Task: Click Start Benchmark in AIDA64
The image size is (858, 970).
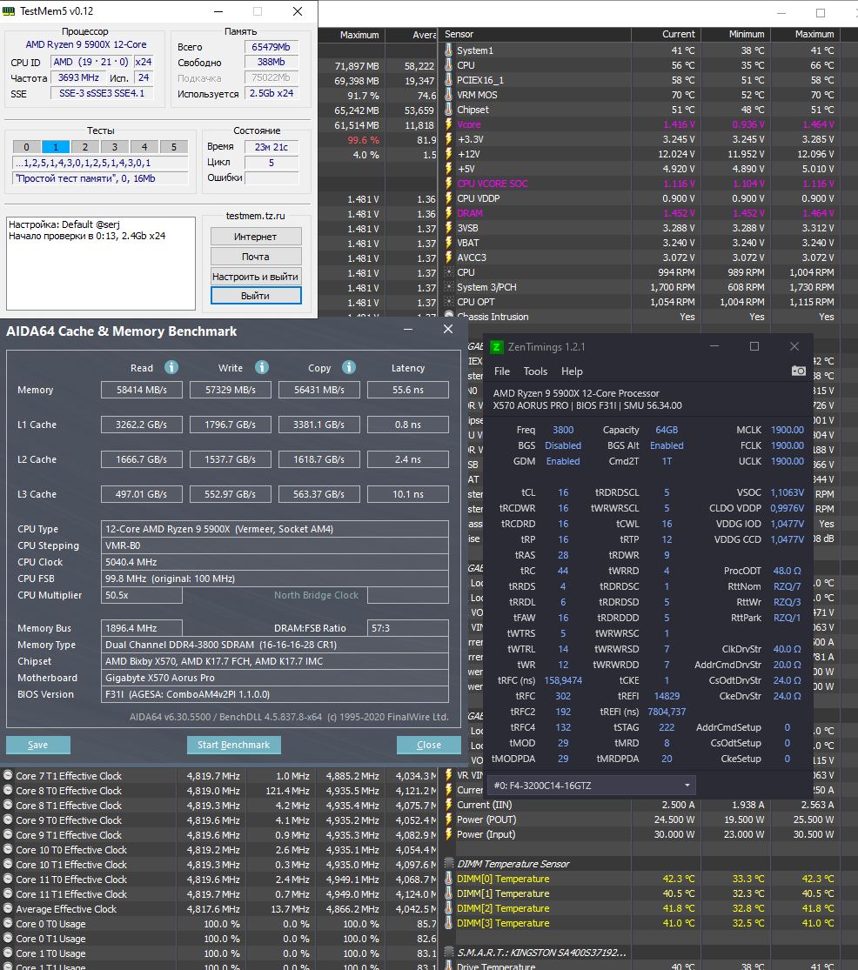Action: [x=234, y=745]
